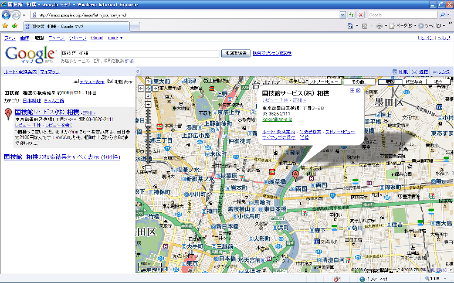The height and width of the screenshot is (283, 454).
Task: Toggle the ストリートビュー overlay button
Action: pyautogui.click(x=324, y=82)
